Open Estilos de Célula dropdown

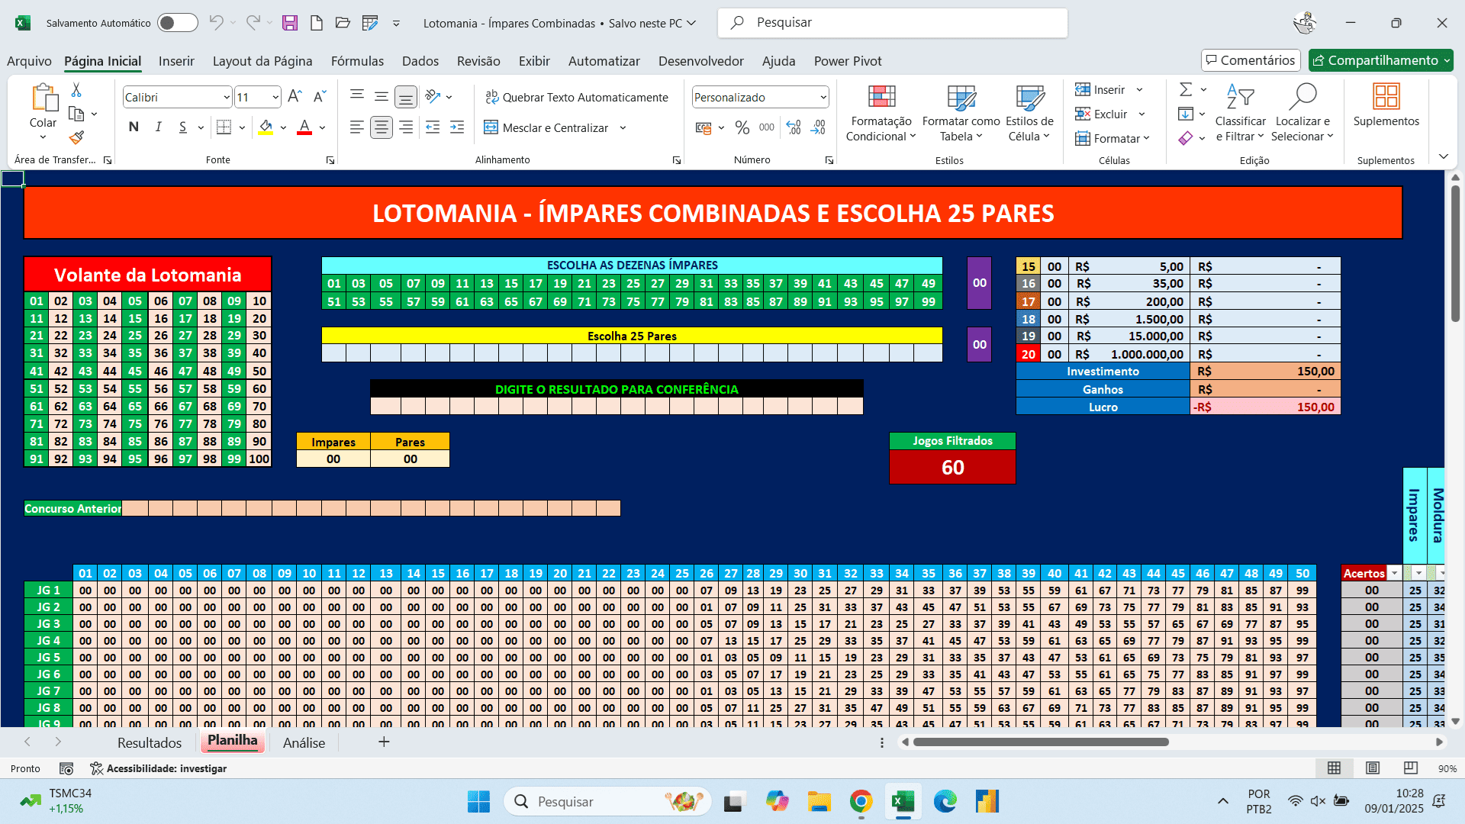1029,113
